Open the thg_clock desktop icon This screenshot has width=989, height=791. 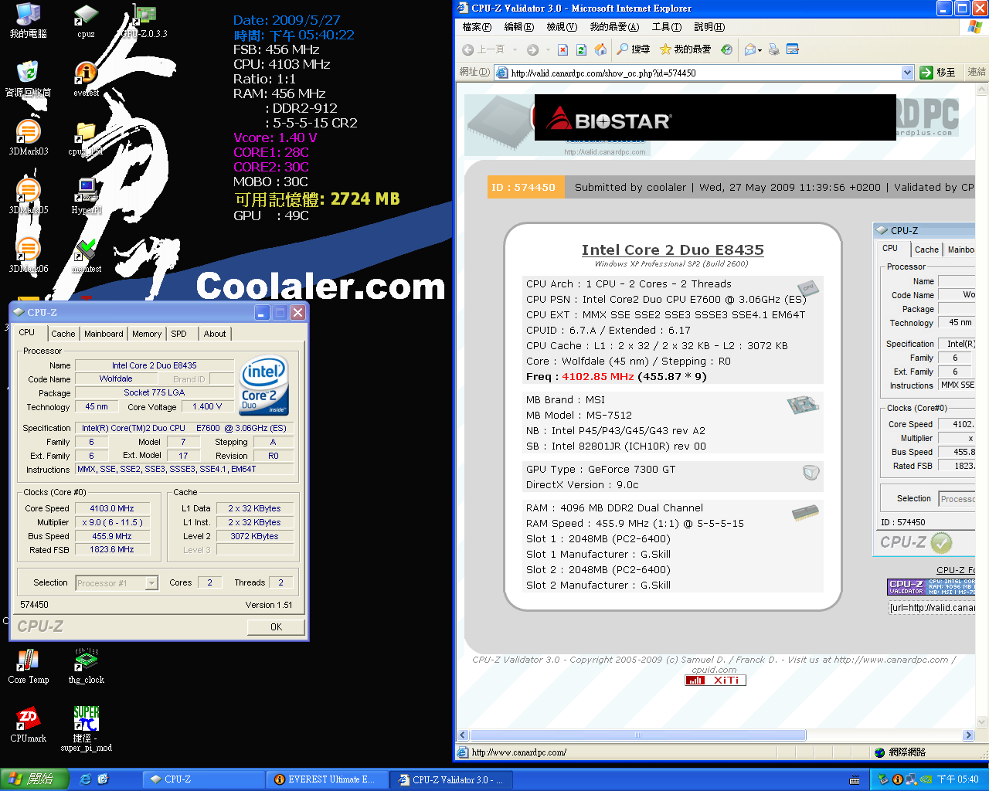(86, 666)
